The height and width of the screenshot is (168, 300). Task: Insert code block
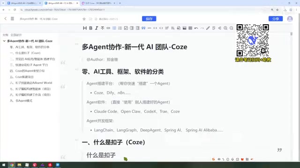tap(161, 28)
